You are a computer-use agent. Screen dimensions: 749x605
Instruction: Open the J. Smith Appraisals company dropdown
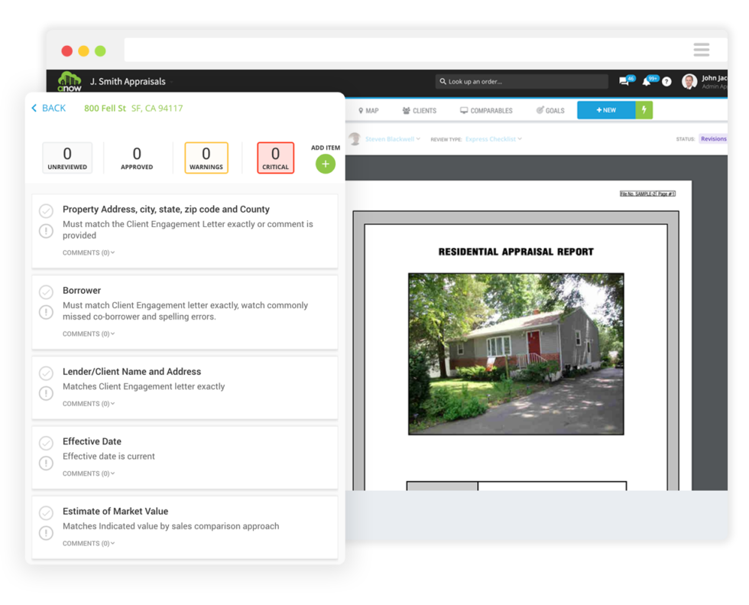(x=131, y=82)
